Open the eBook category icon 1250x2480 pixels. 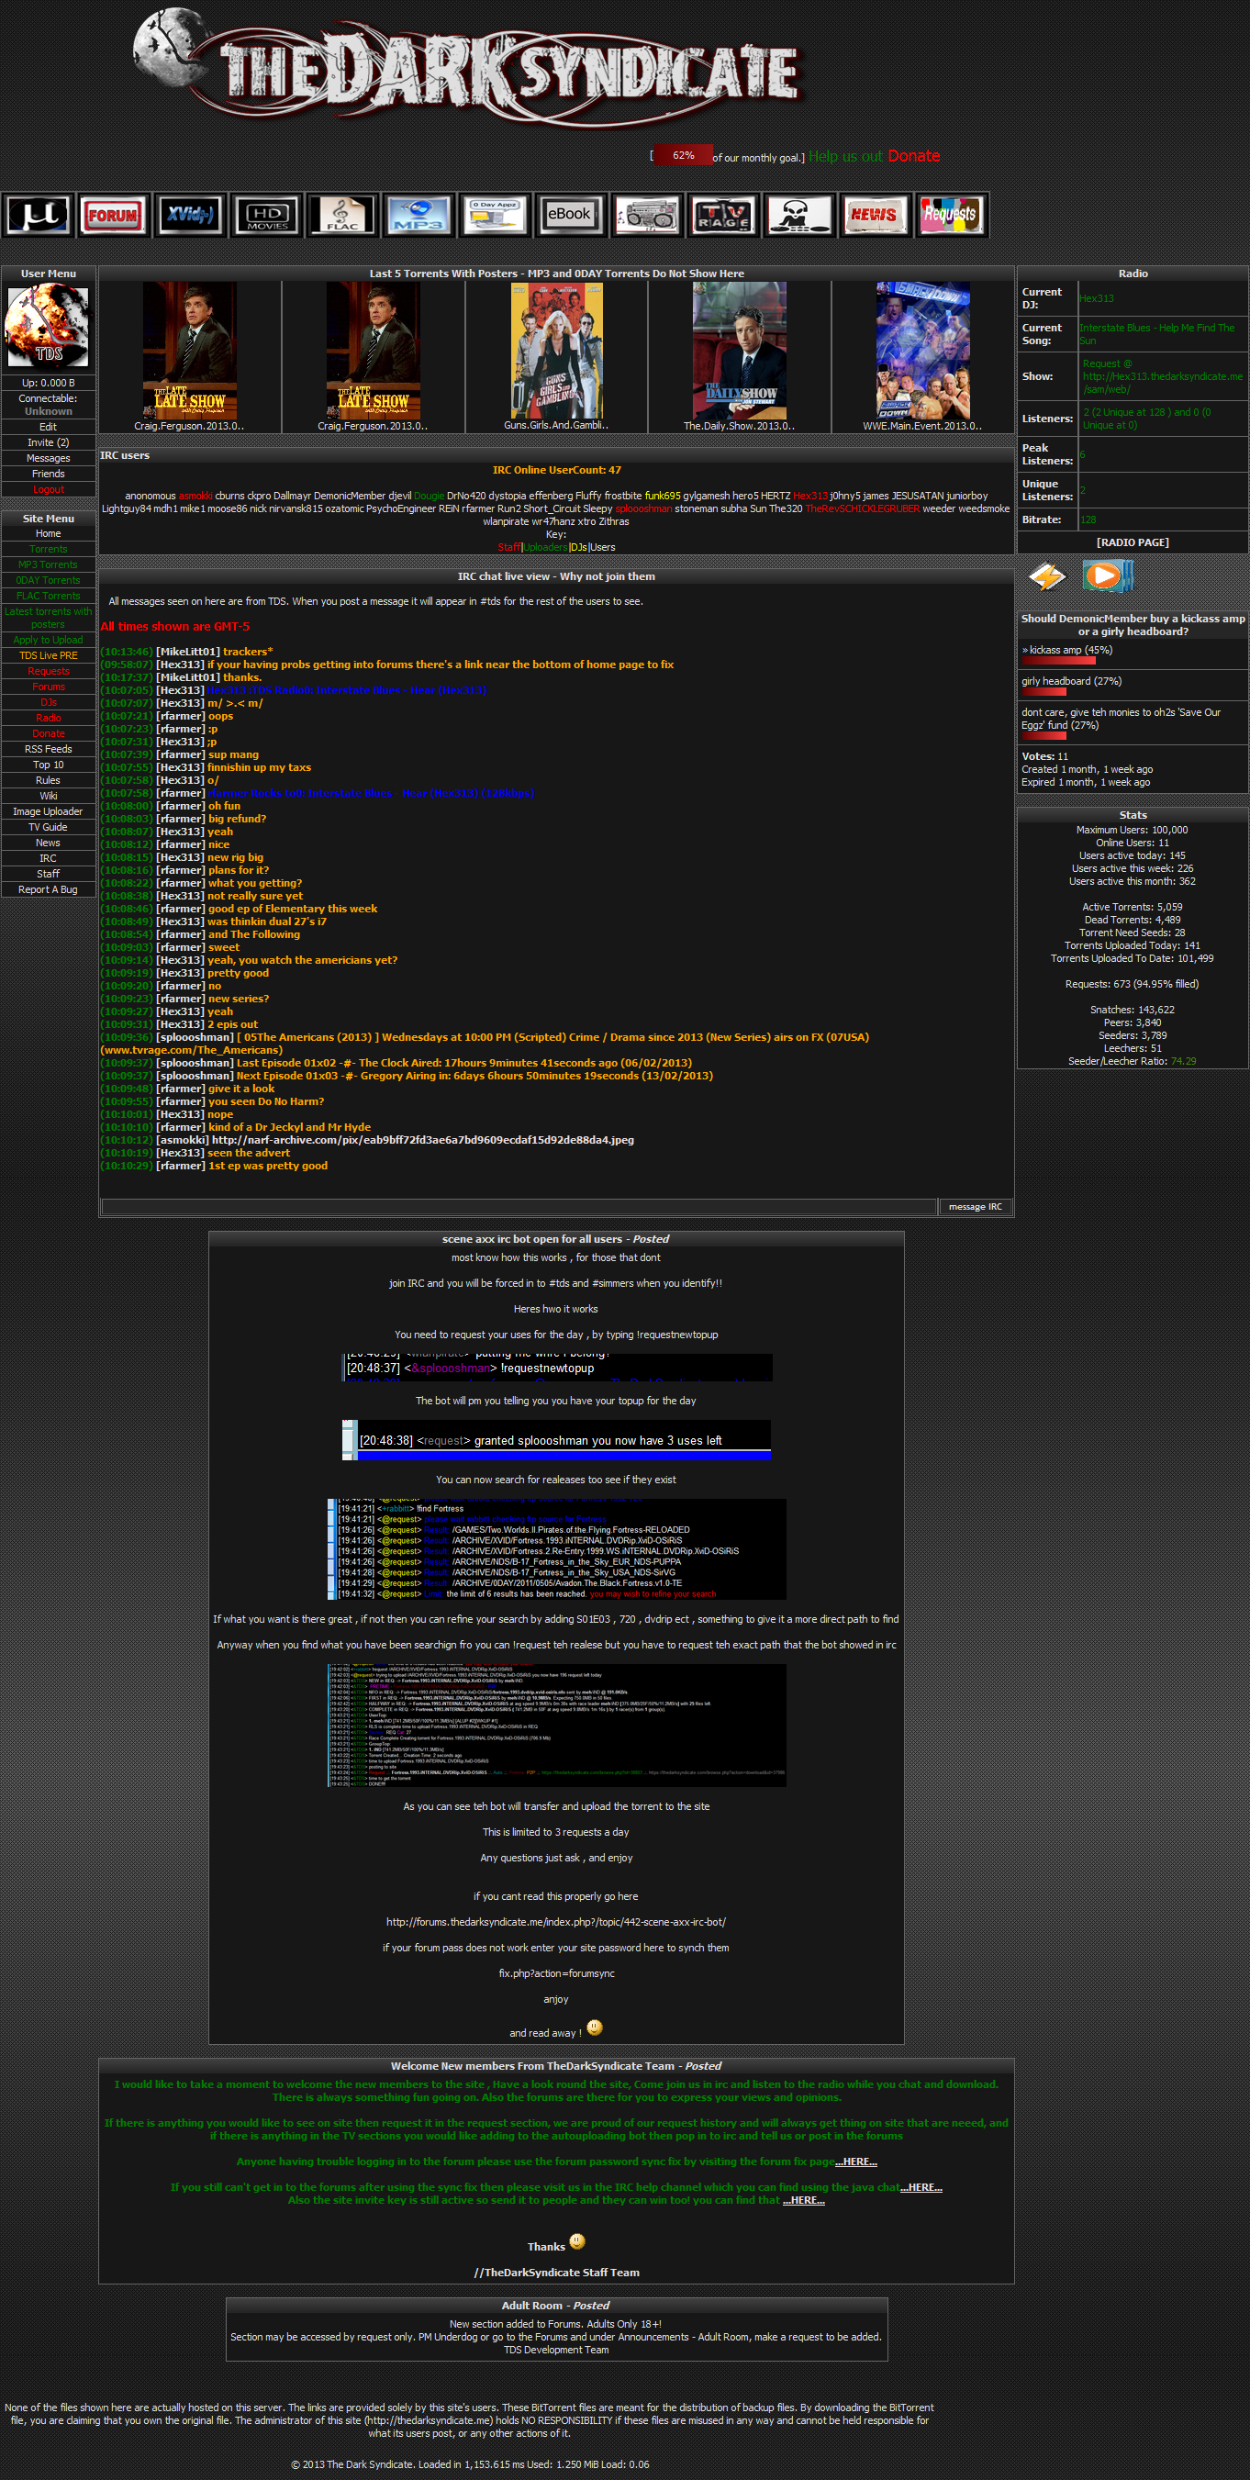(x=571, y=215)
